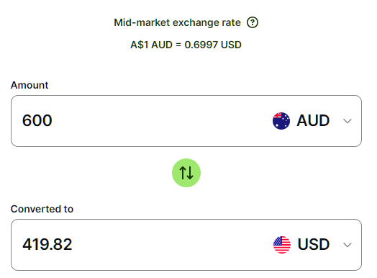
Task: Click the down arrow in swap button
Action: [x=190, y=173]
